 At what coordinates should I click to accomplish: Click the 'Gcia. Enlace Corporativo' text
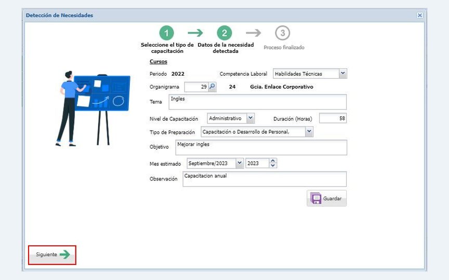coord(282,87)
